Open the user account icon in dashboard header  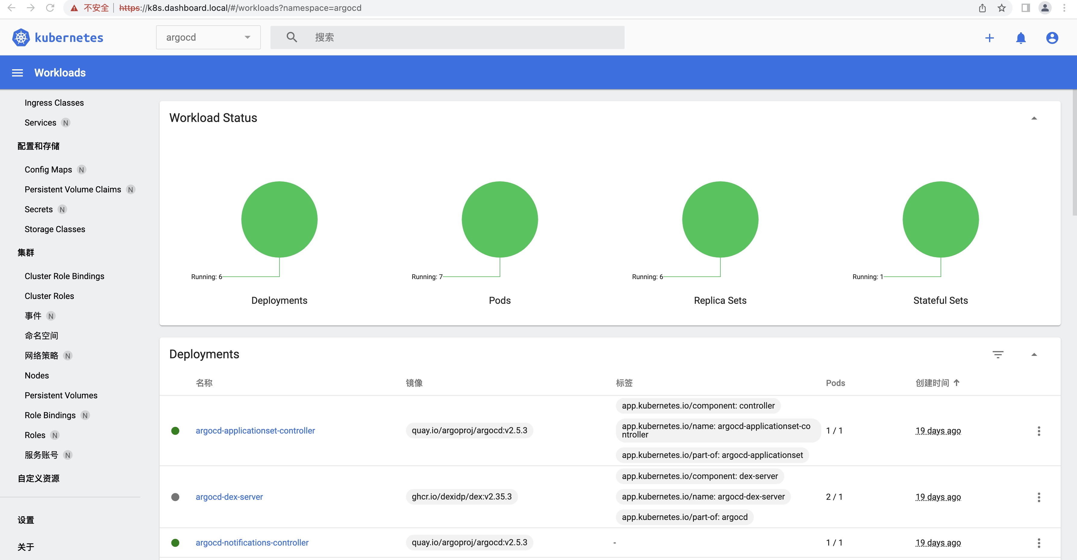(1052, 38)
